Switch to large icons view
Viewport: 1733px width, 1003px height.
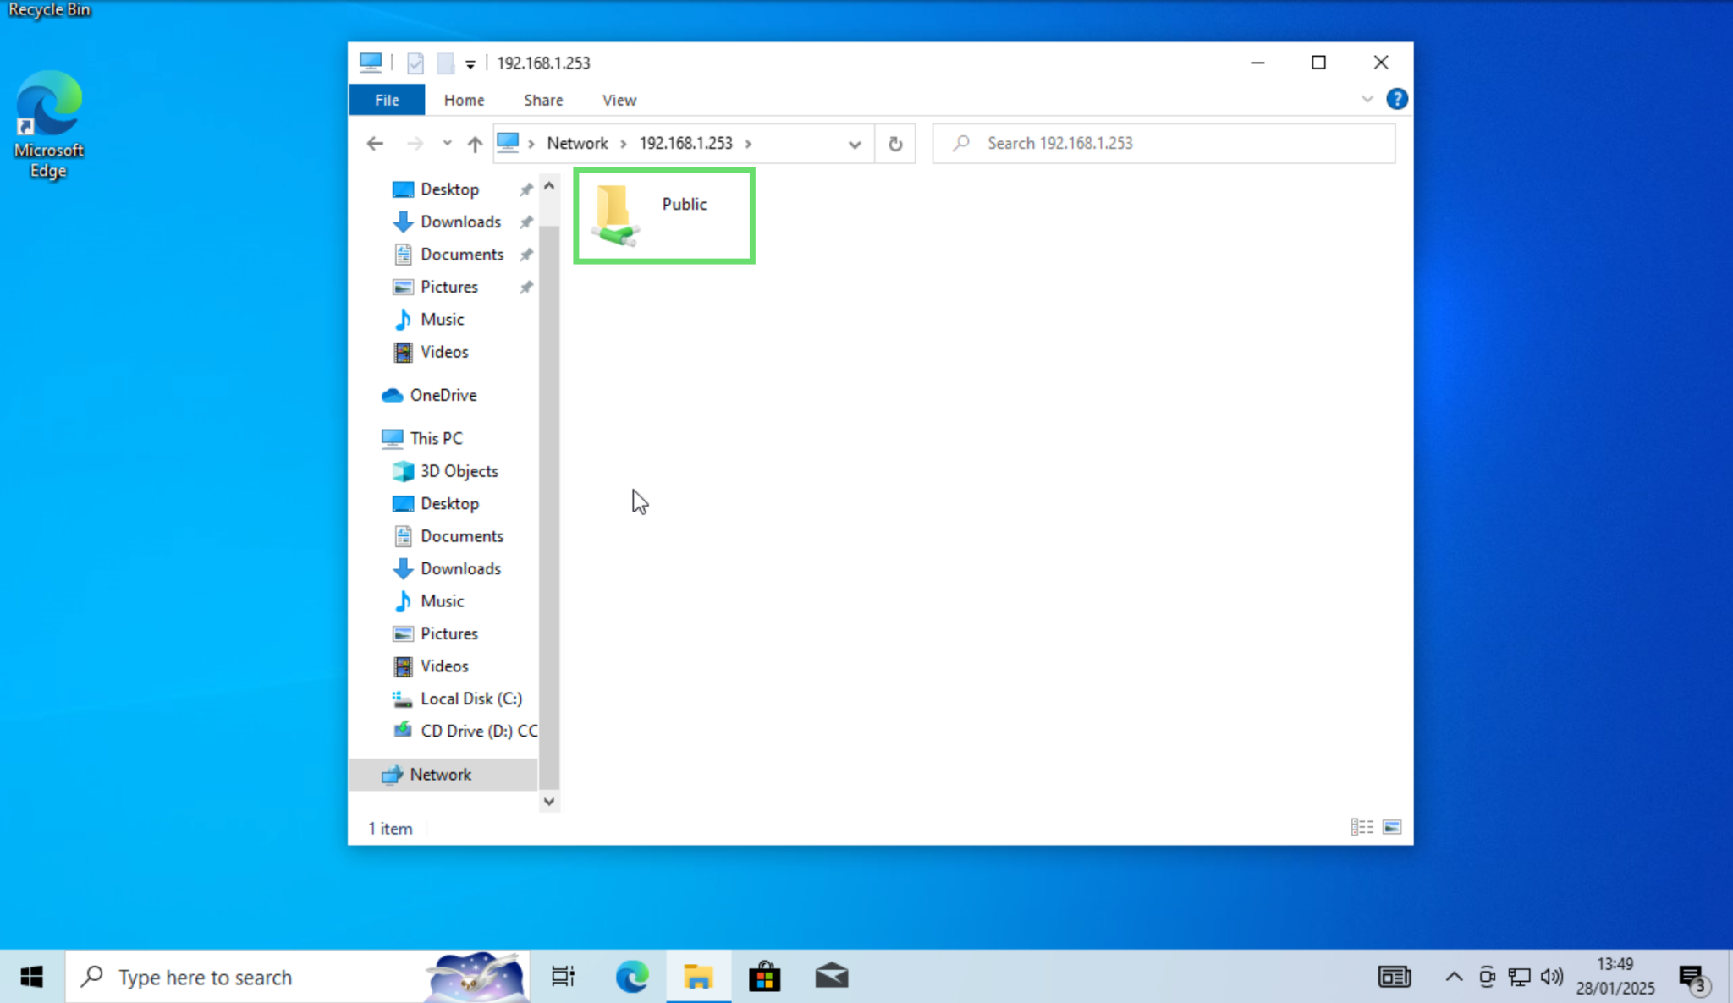(1392, 826)
